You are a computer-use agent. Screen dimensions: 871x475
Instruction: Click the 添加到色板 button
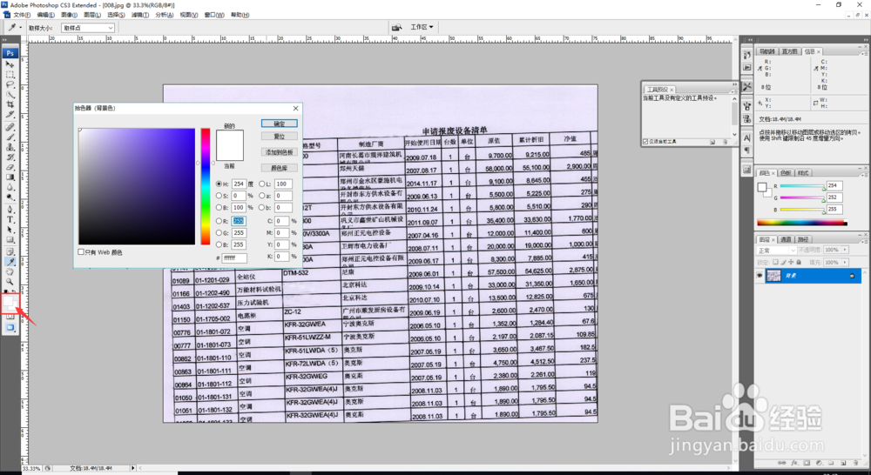[x=280, y=152]
